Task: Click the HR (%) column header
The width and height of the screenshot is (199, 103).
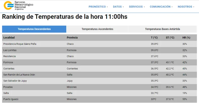Action: click(186, 38)
